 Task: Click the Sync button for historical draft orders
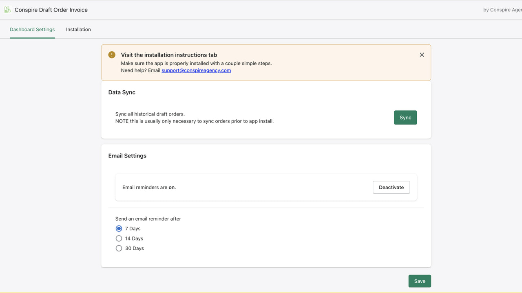pyautogui.click(x=405, y=117)
